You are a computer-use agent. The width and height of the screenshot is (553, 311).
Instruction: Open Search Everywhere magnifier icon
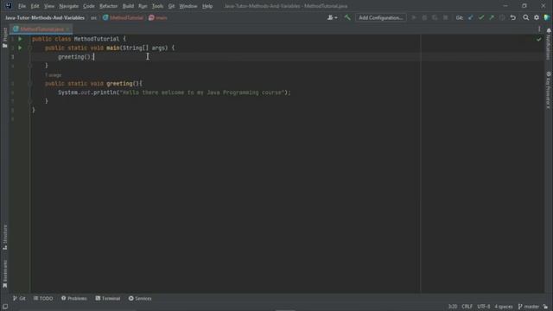[x=526, y=17]
